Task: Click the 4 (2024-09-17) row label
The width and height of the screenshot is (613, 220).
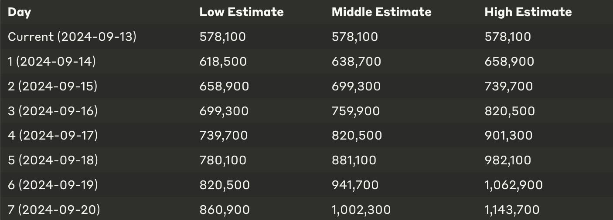Action: click(x=53, y=136)
